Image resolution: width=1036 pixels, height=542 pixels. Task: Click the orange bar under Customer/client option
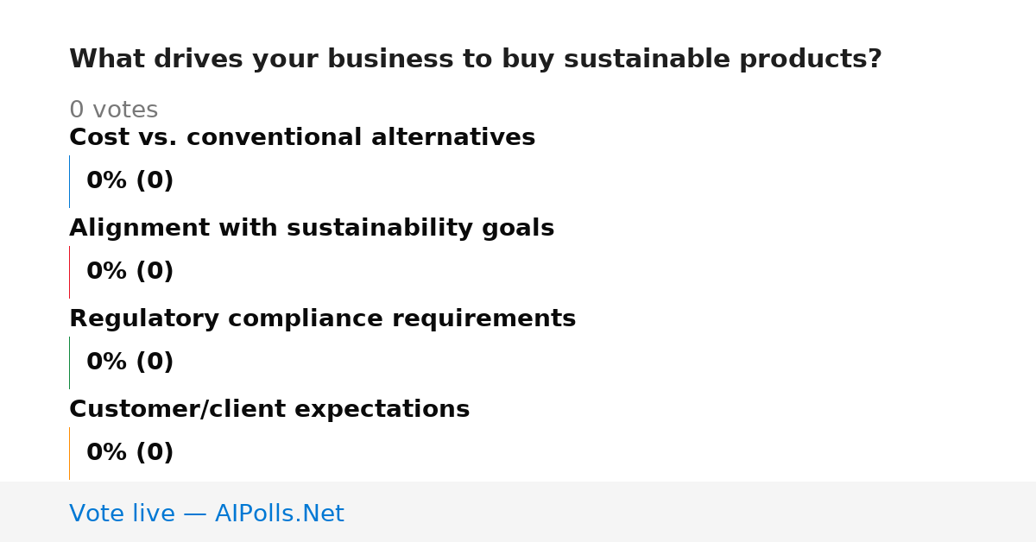(69, 453)
